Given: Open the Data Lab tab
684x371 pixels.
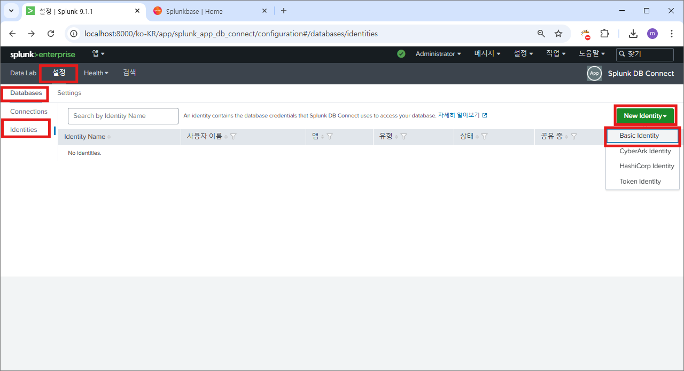Looking at the screenshot, I should (x=23, y=73).
